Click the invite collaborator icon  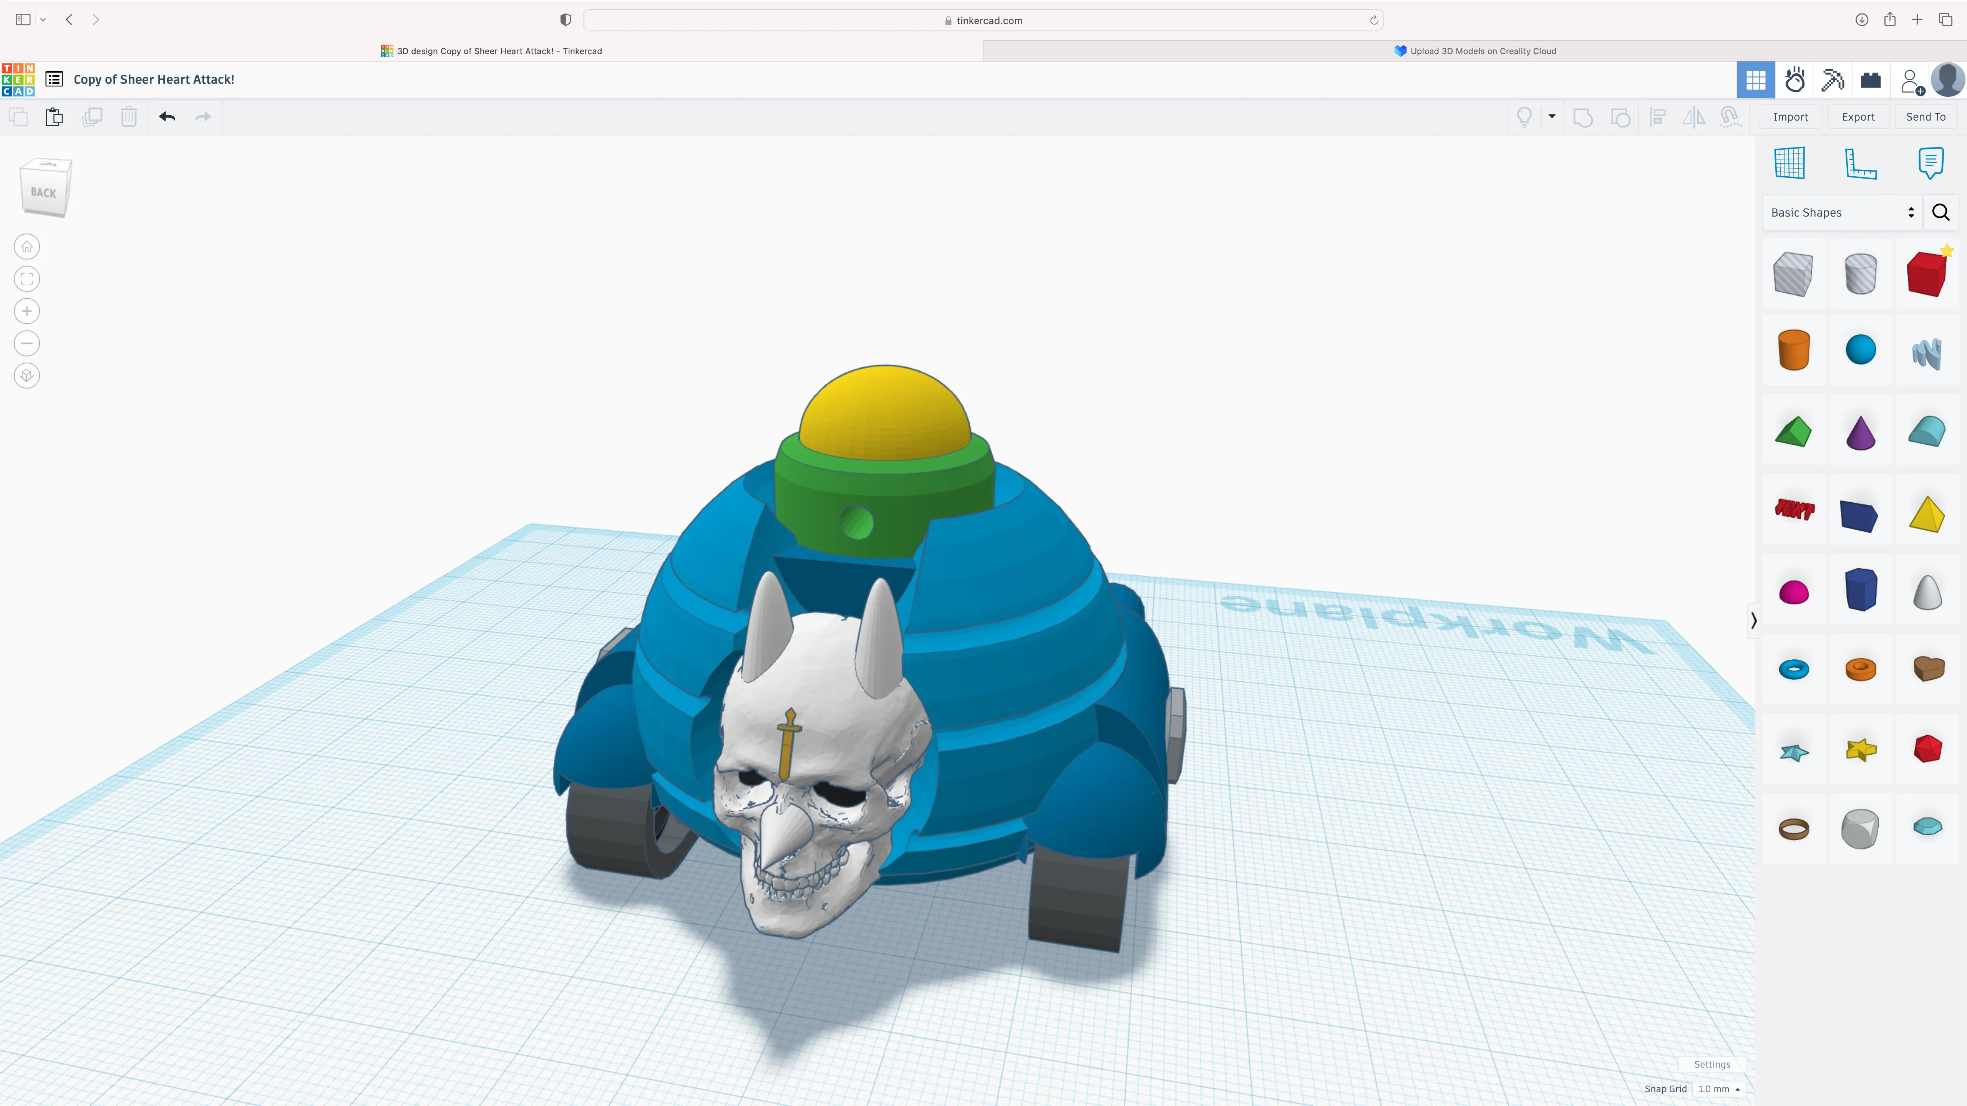coord(1912,80)
